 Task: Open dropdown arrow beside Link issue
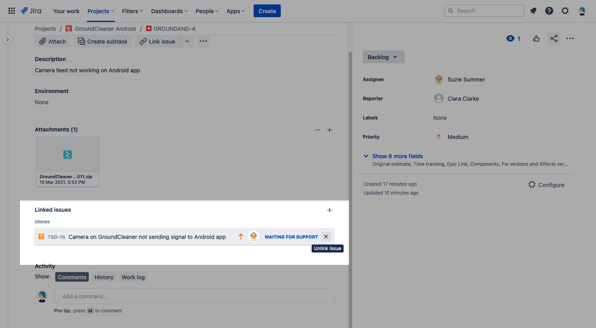point(187,42)
